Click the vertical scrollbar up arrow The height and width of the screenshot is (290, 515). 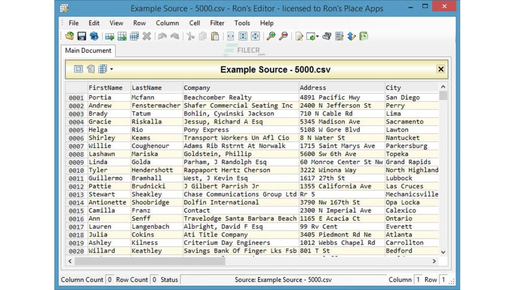(443, 87)
